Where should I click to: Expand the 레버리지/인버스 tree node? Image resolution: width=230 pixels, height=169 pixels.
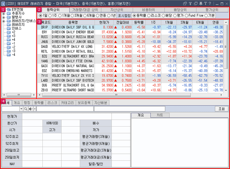4,21
